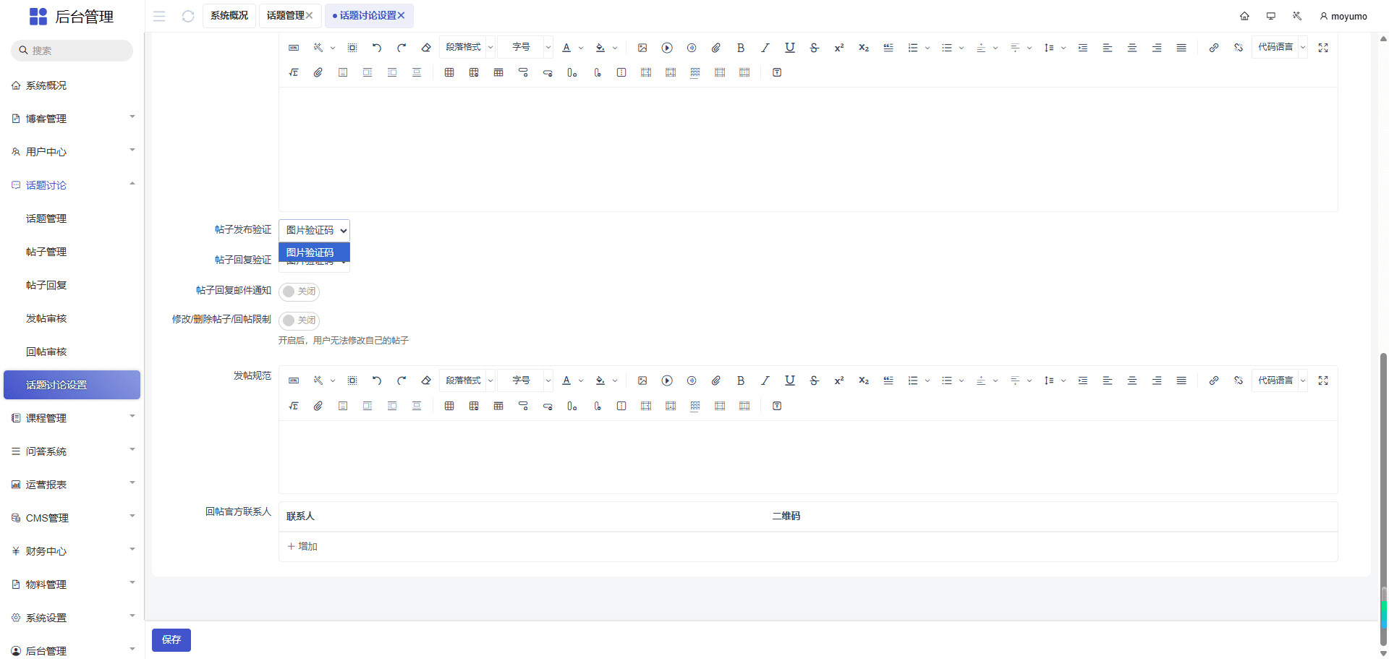
Task: Open the 段落格式 dropdown in the top editor
Action: [468, 48]
